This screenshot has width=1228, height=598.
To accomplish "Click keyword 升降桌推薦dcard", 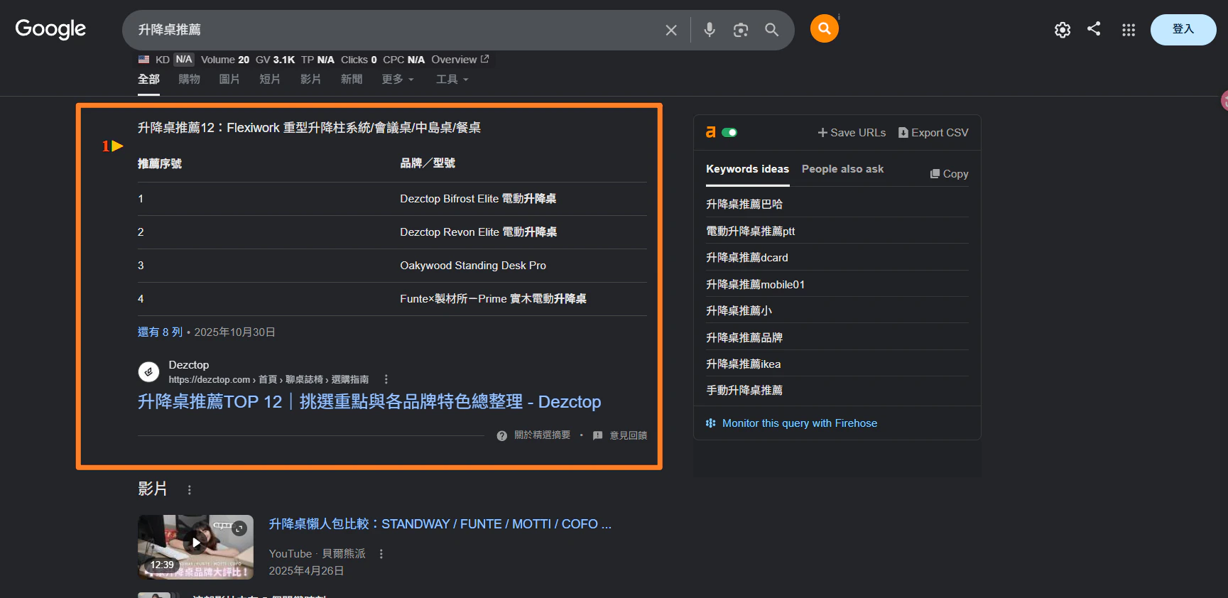I will pyautogui.click(x=747, y=257).
